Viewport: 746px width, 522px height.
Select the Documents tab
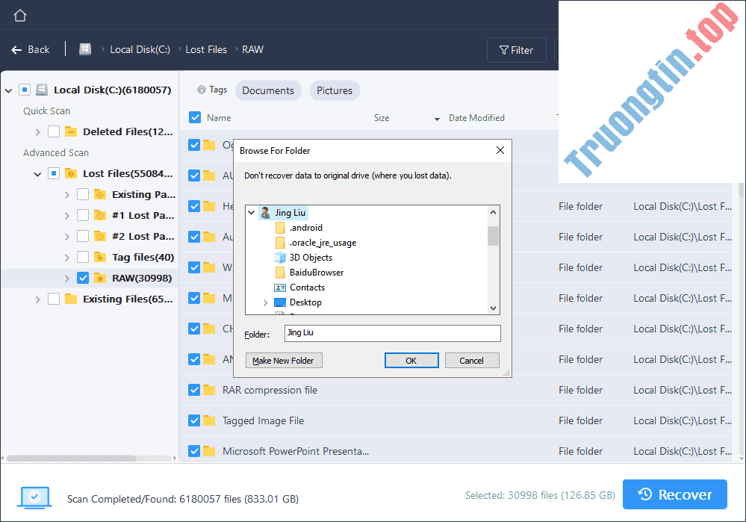pos(268,90)
